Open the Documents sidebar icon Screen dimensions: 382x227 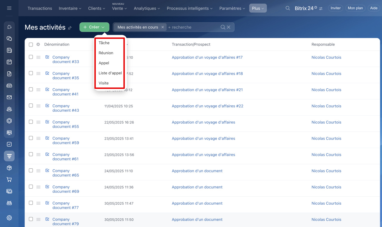tap(9, 74)
